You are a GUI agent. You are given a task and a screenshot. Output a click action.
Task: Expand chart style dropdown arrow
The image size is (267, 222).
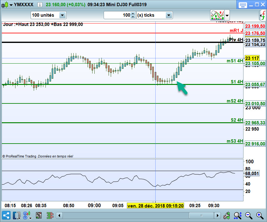[11, 5]
